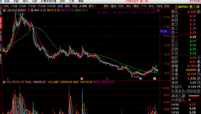Click the app logo icon left of 系统
Viewport: 201px width, 114px height.
1,1
